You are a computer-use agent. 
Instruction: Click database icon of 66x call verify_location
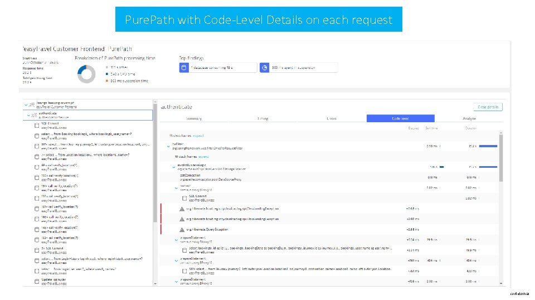click(37, 167)
